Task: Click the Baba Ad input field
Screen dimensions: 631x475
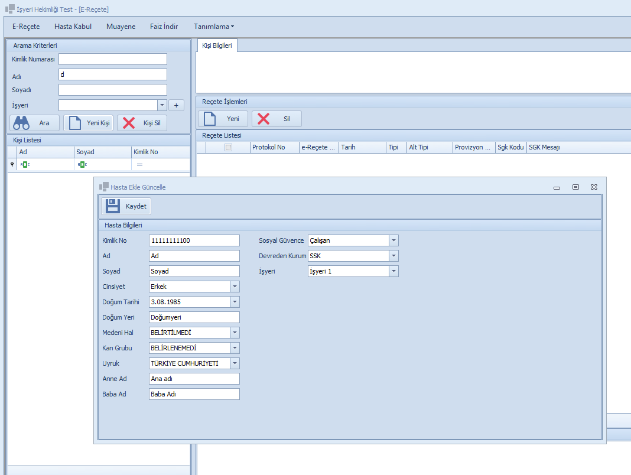Action: [194, 394]
